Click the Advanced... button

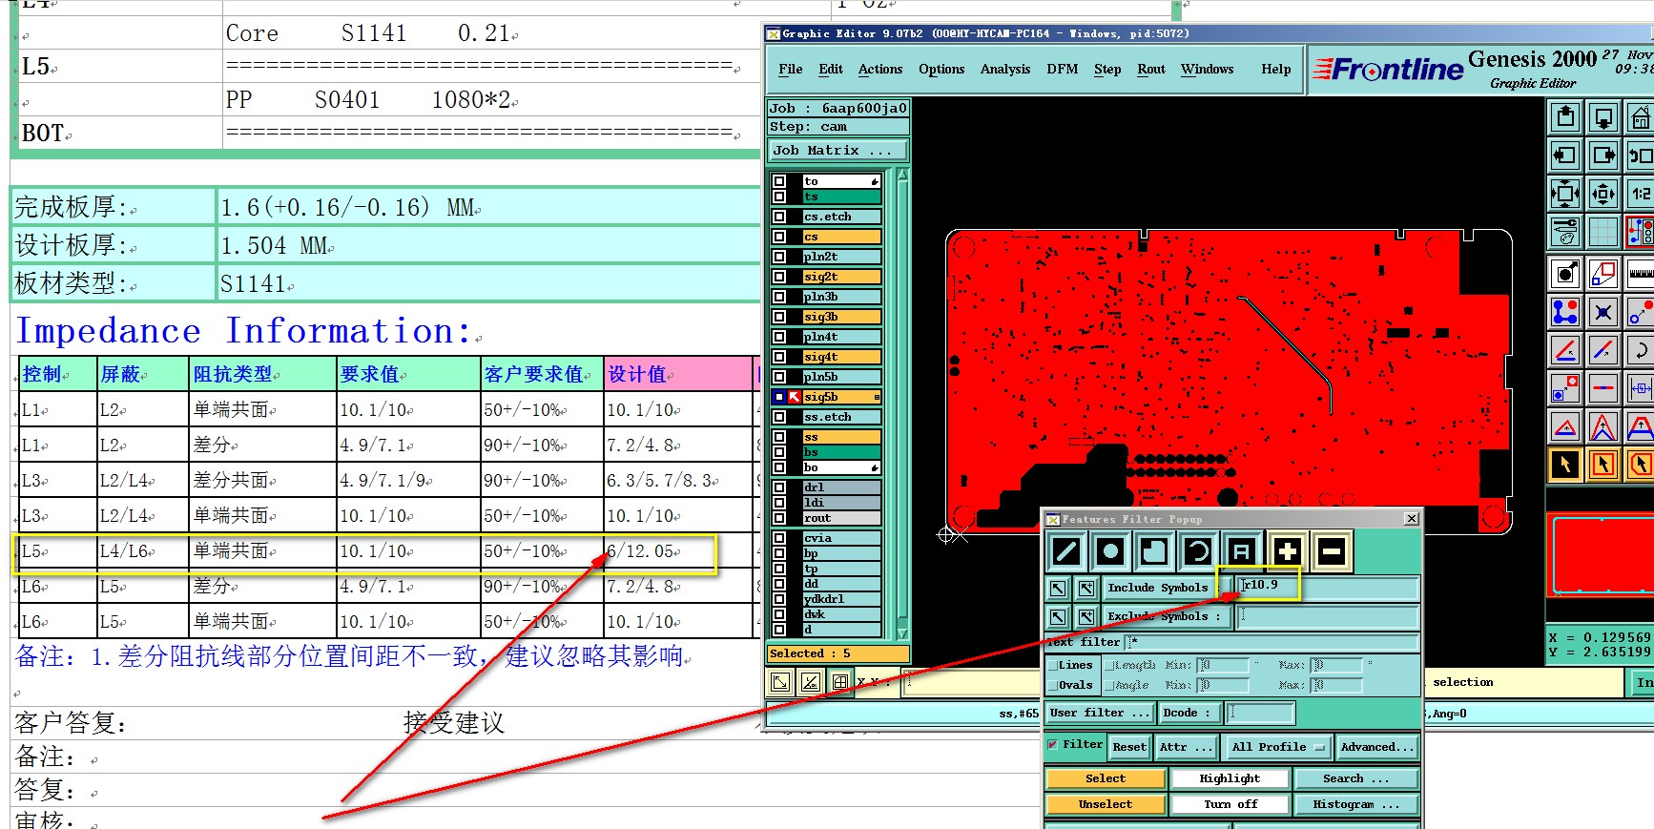[1376, 747]
